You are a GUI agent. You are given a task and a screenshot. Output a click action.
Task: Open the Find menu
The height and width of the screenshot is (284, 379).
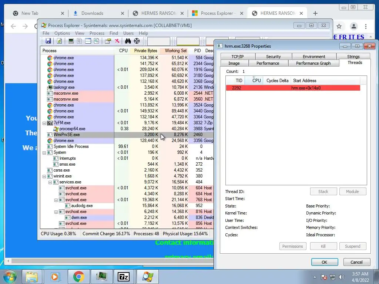(114, 33)
